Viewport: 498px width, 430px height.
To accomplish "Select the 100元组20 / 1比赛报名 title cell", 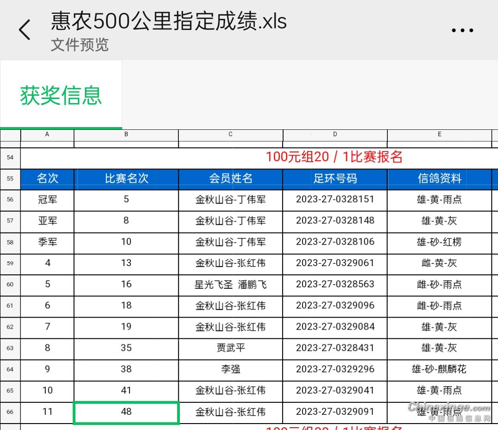I will coord(334,157).
